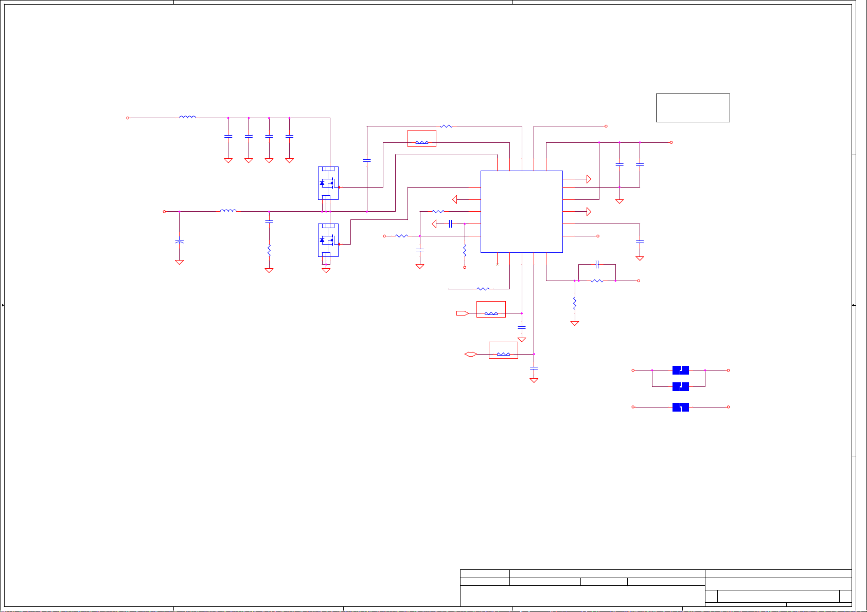Select the vertical resistor to ground below feedback node
Screen dimensions: 867x612
pyautogui.click(x=575, y=303)
